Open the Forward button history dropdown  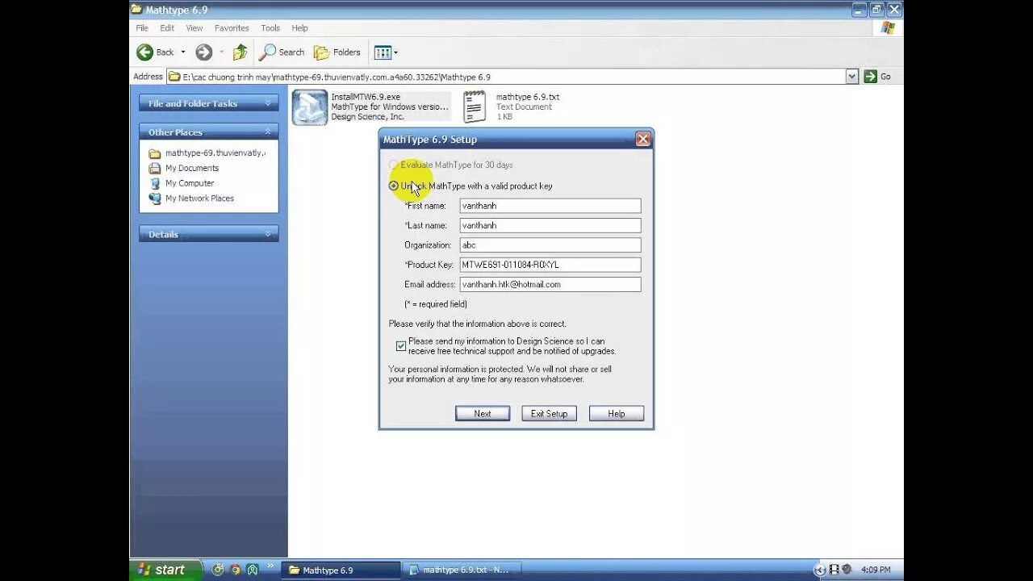222,52
